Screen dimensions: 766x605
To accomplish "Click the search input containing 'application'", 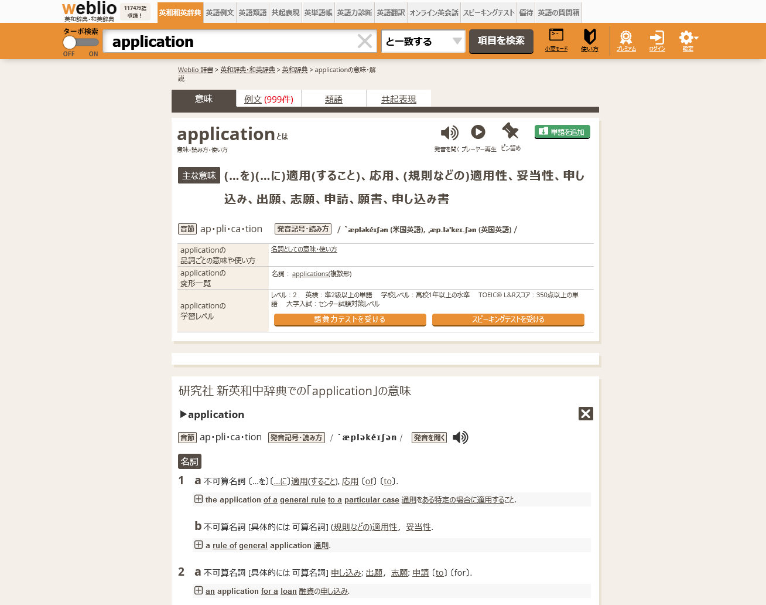I will (228, 42).
